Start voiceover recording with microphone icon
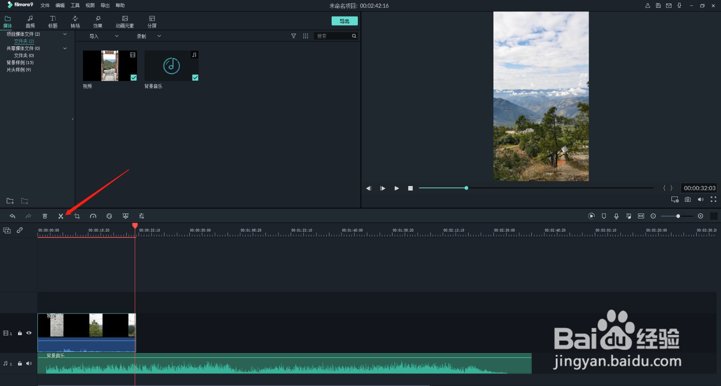The image size is (721, 386). (616, 216)
